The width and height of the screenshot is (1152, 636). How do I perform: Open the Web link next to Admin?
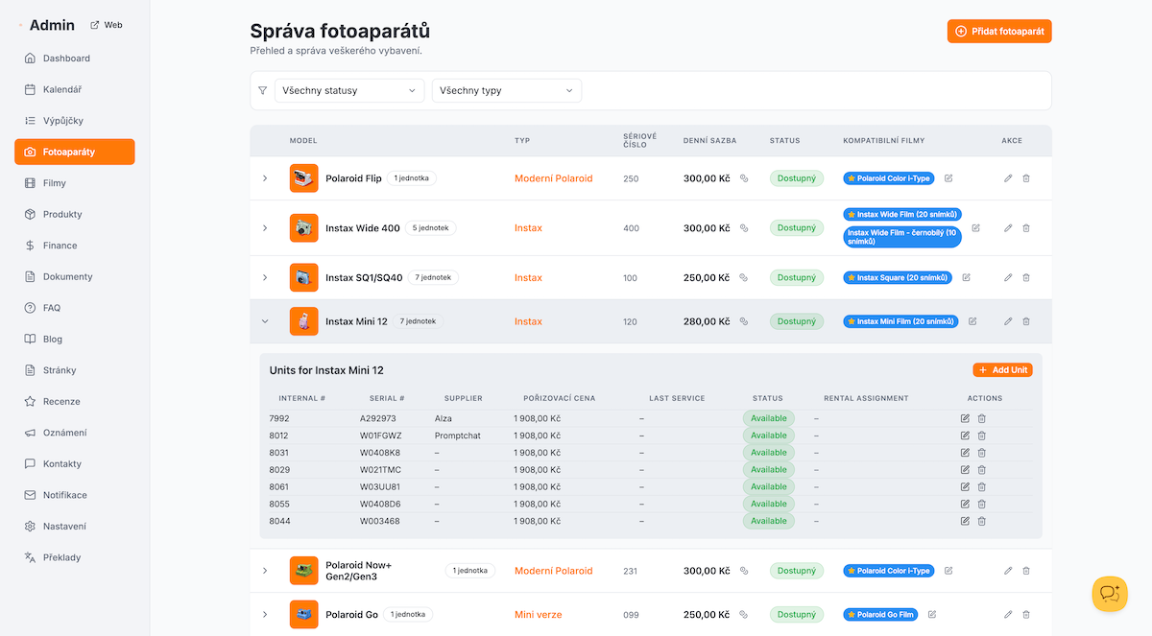pyautogui.click(x=107, y=25)
